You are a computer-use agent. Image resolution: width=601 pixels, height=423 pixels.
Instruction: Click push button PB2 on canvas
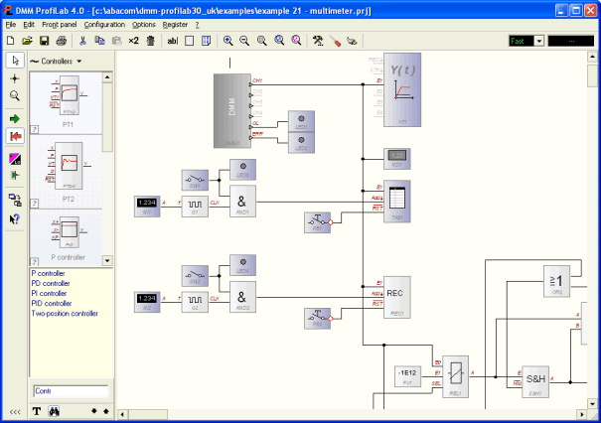317,319
